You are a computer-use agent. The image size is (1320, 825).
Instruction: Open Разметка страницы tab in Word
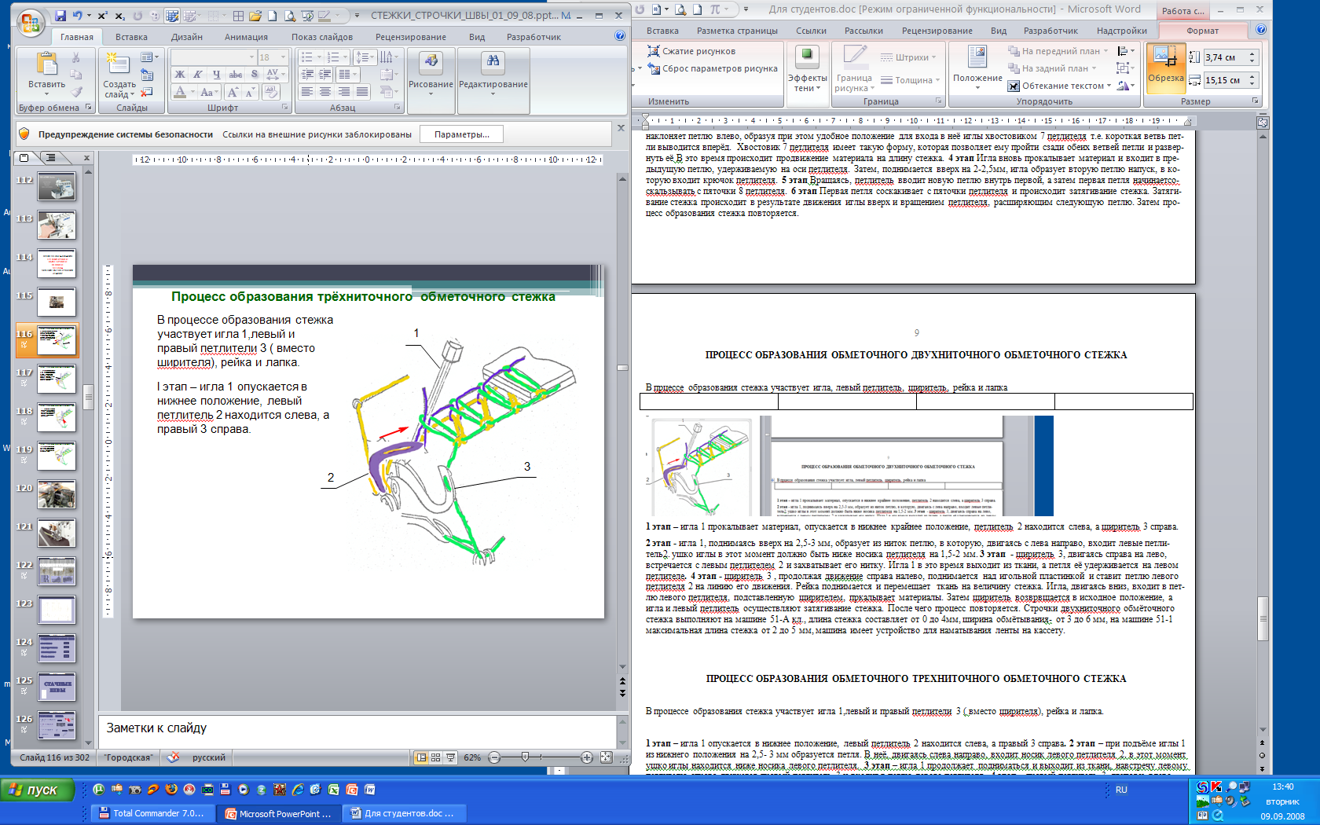737,31
